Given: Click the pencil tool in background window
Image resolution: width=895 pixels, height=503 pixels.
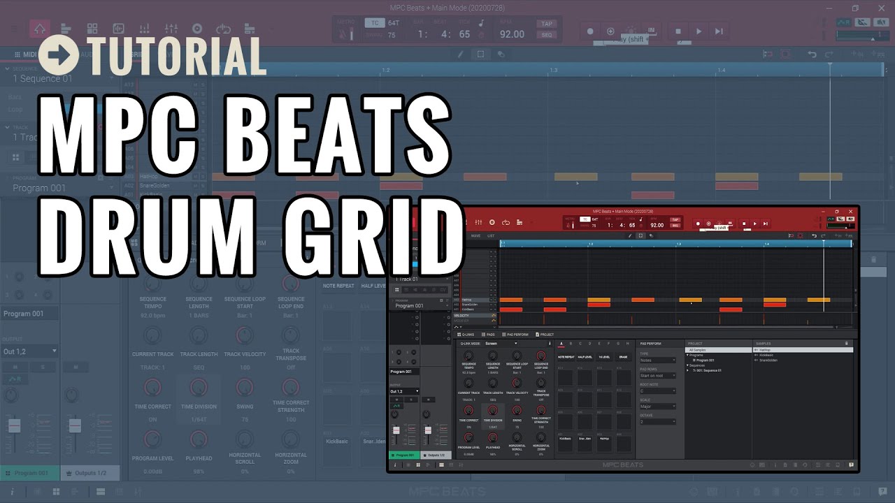Looking at the screenshot, I should [x=460, y=54].
